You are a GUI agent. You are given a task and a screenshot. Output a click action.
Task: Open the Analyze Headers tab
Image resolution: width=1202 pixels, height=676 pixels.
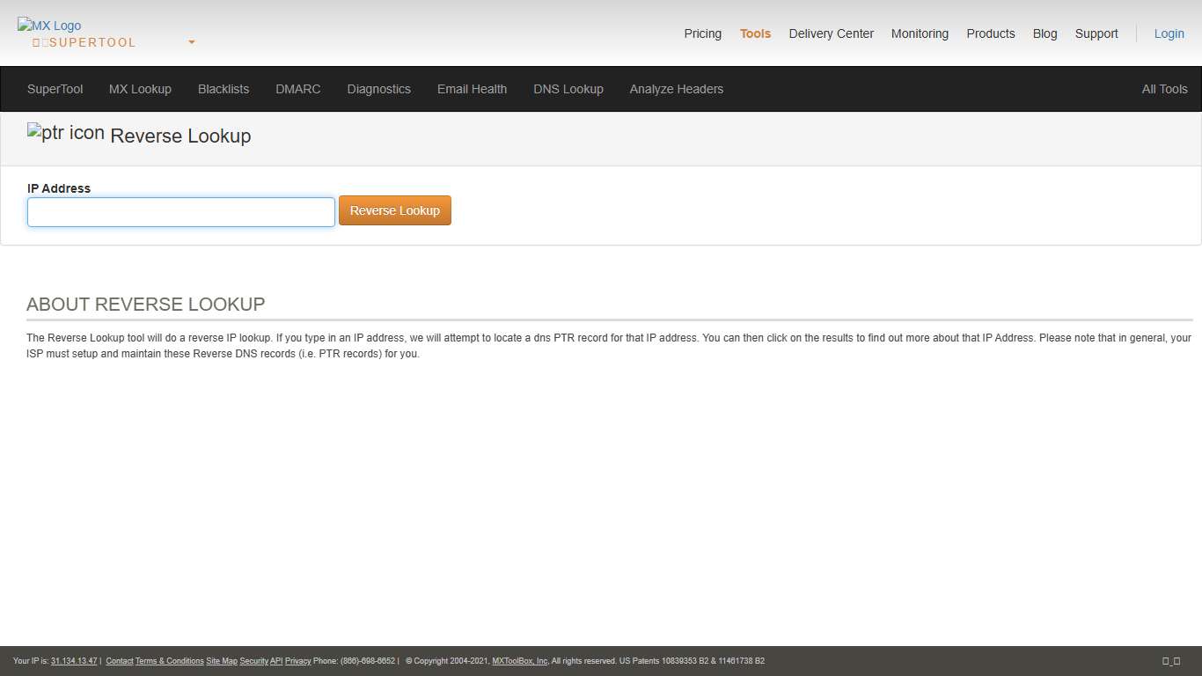[676, 89]
